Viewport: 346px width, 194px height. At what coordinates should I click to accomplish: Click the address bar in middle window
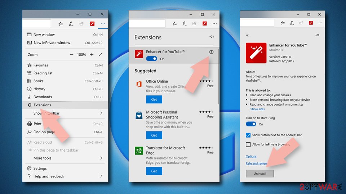pos(147,23)
